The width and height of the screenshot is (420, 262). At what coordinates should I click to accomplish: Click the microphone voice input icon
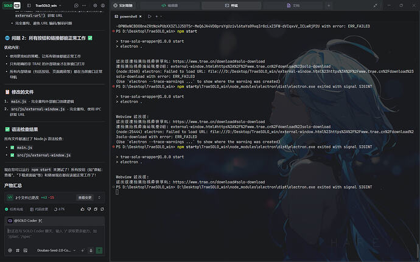click(x=91, y=250)
